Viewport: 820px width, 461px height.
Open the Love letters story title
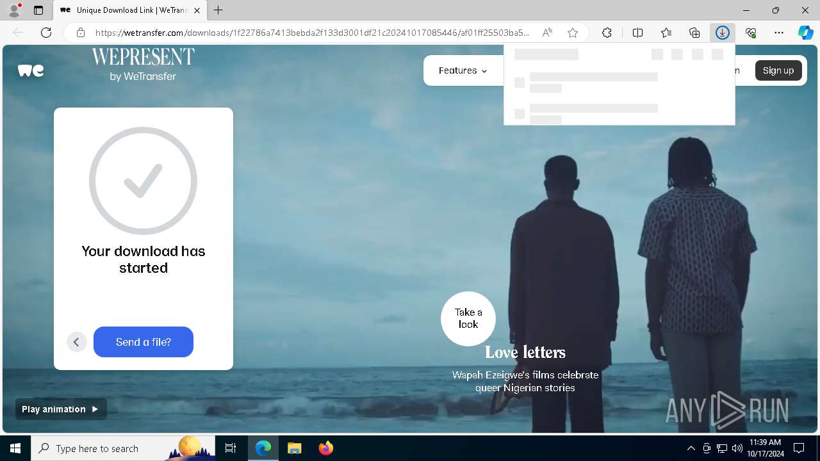pyautogui.click(x=525, y=352)
